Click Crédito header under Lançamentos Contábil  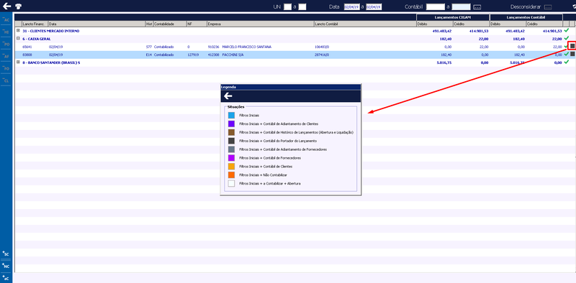pyautogui.click(x=544, y=24)
